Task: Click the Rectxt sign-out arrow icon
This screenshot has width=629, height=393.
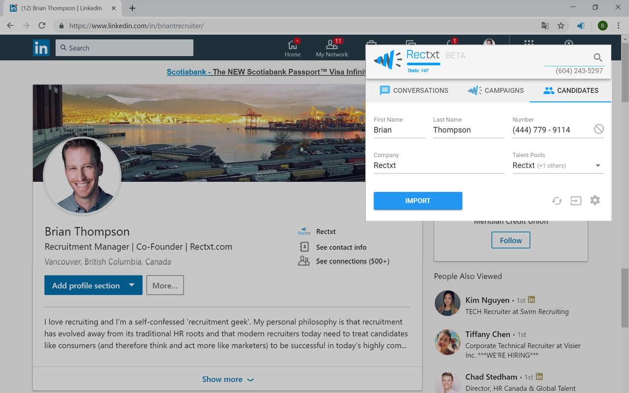Action: pyautogui.click(x=575, y=200)
